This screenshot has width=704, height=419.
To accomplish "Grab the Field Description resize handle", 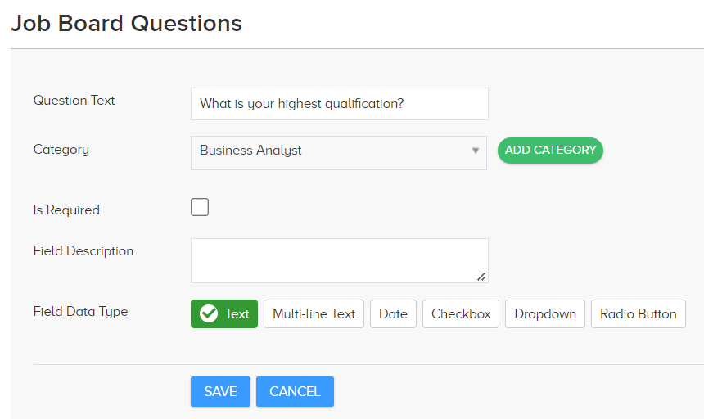I will [481, 277].
